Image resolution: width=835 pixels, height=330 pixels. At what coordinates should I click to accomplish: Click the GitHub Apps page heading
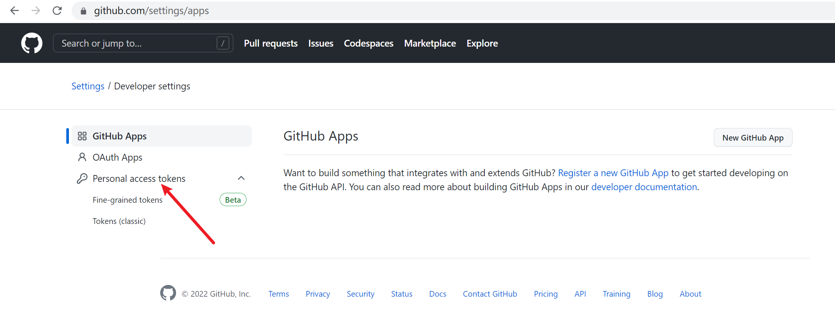pyautogui.click(x=321, y=136)
